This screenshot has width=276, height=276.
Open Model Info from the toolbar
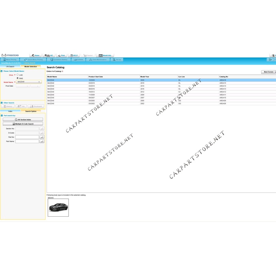pyautogui.click(x=105, y=56)
